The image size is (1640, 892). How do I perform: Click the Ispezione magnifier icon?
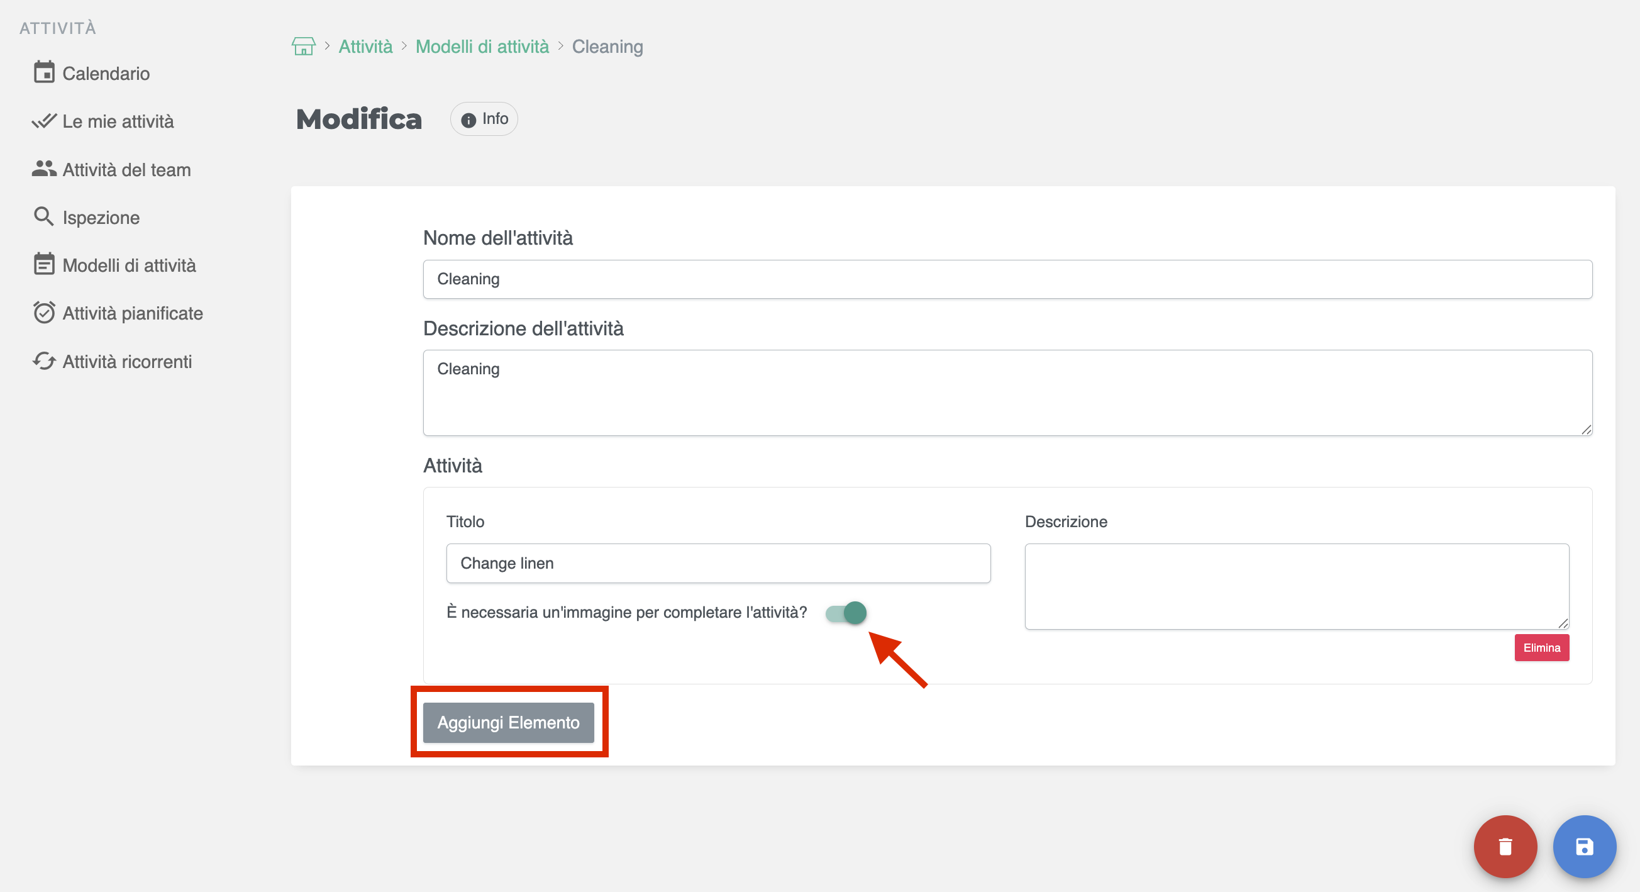pos(44,216)
